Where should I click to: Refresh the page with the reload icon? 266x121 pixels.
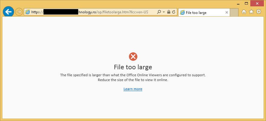click(174, 12)
